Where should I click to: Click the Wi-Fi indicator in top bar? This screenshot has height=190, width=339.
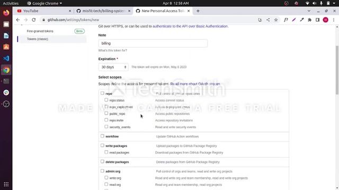point(307,3)
